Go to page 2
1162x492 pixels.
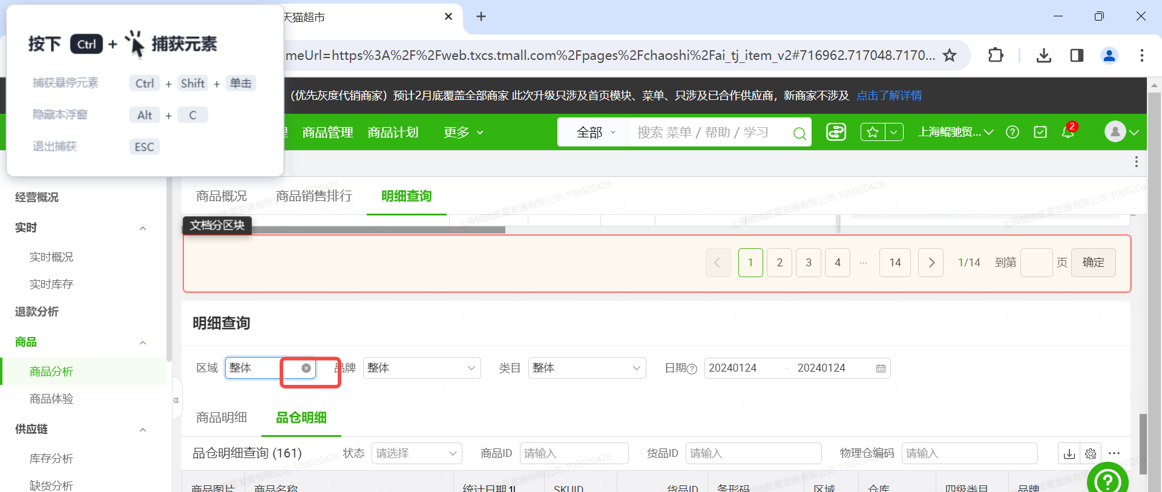tap(780, 263)
